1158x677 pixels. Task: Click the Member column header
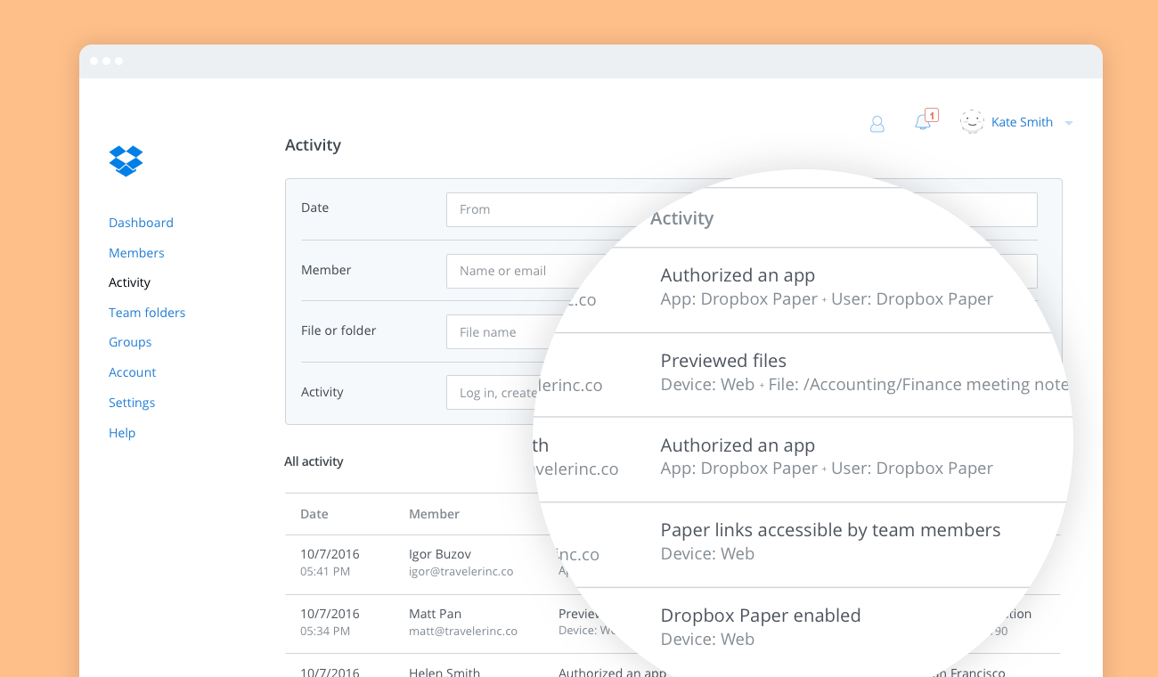(434, 514)
